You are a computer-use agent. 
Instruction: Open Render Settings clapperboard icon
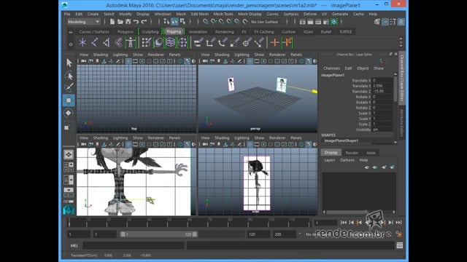click(x=326, y=22)
